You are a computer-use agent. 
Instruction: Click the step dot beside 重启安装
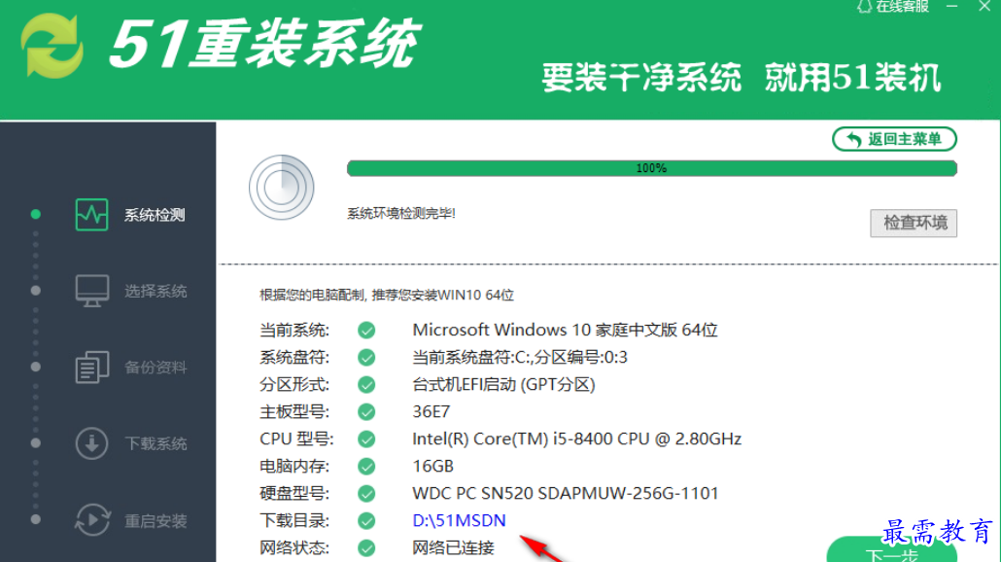pos(36,519)
